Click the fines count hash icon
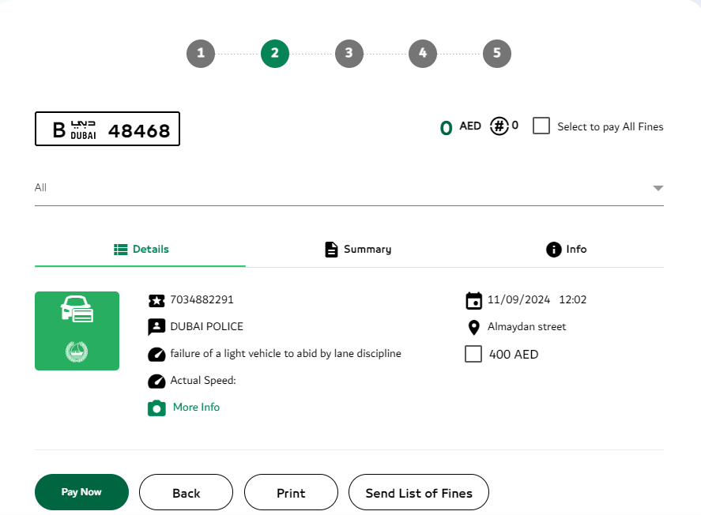This screenshot has height=515, width=701. (499, 126)
